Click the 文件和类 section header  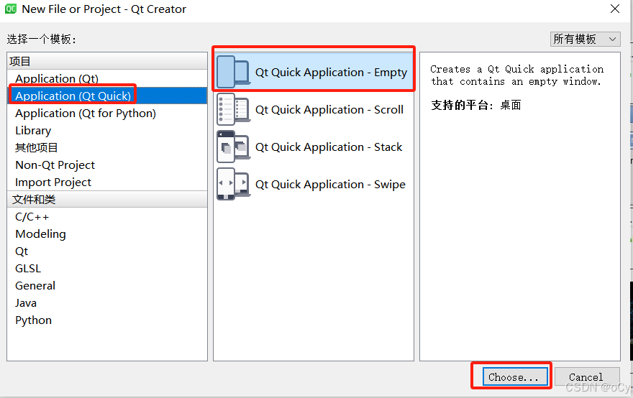[x=107, y=199]
